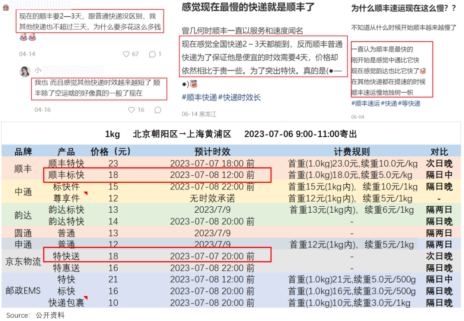Click 首重(1.0kg)10元,续重3.0元/1kg cell

coord(349,303)
